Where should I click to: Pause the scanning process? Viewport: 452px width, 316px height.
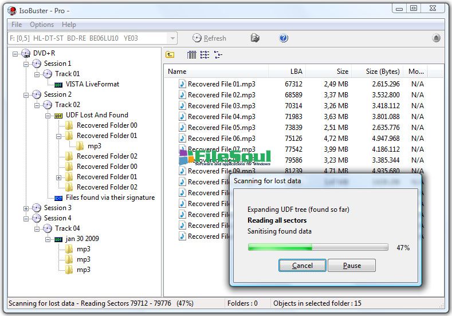click(352, 266)
